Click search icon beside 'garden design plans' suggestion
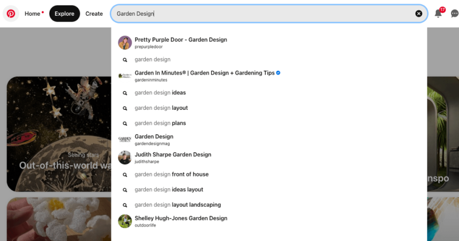 pos(125,124)
